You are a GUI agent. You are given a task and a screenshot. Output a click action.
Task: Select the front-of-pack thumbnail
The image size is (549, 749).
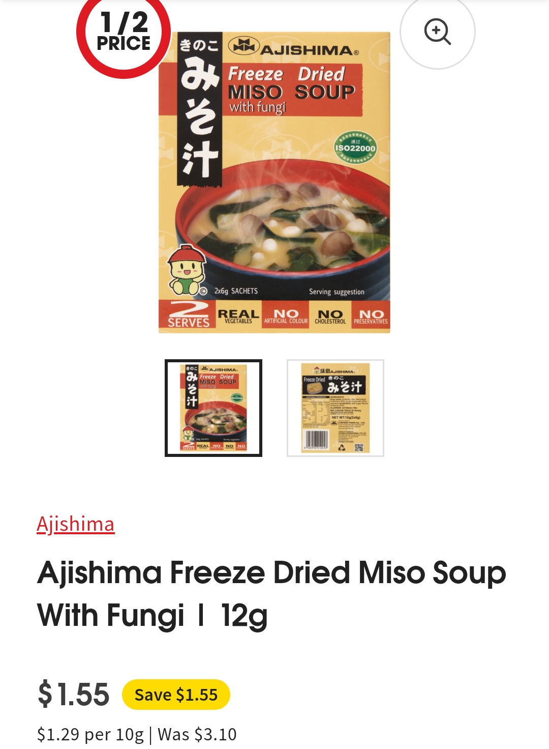[x=213, y=408]
